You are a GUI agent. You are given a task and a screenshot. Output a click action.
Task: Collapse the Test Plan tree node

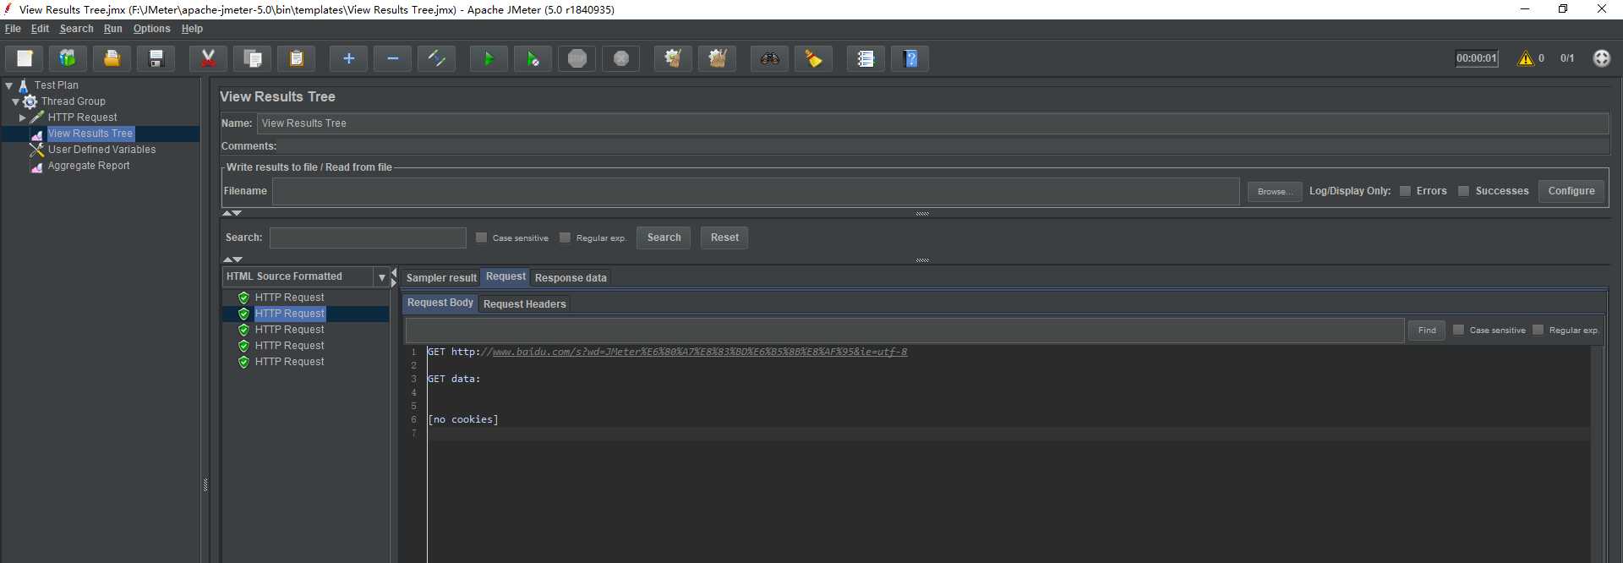8,85
